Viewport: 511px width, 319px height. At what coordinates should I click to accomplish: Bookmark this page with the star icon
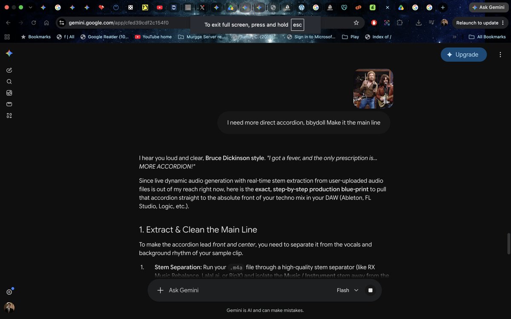tap(356, 23)
